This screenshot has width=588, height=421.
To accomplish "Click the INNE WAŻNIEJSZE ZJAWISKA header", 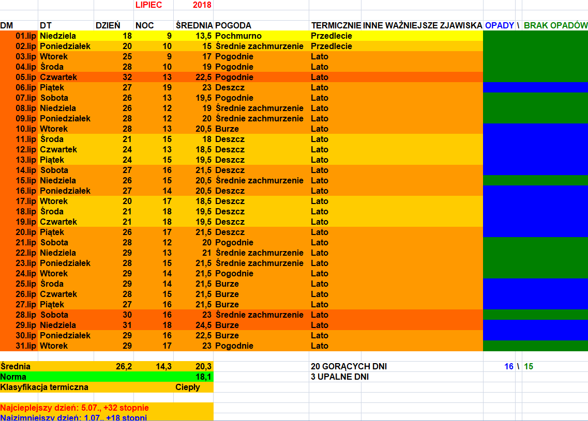I will point(422,25).
